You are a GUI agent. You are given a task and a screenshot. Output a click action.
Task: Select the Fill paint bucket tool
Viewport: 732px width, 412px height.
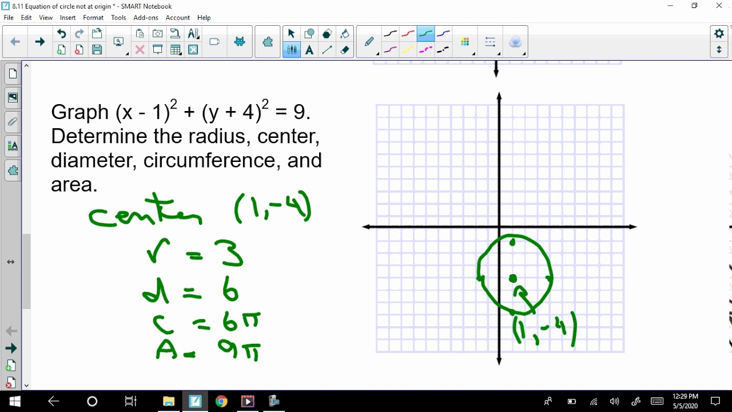(344, 34)
